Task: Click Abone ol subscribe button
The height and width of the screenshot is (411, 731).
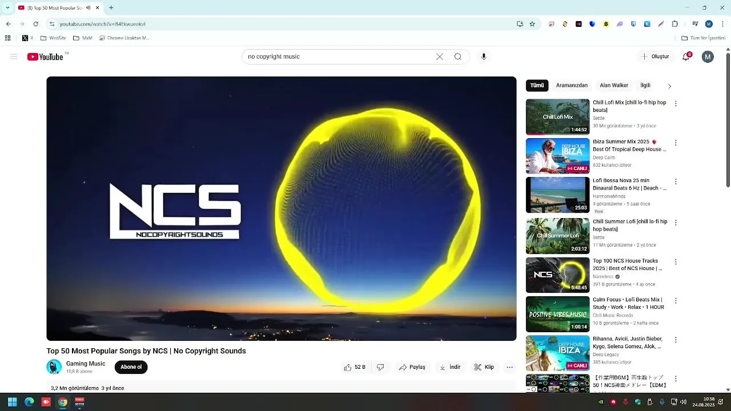Action: coord(131,367)
